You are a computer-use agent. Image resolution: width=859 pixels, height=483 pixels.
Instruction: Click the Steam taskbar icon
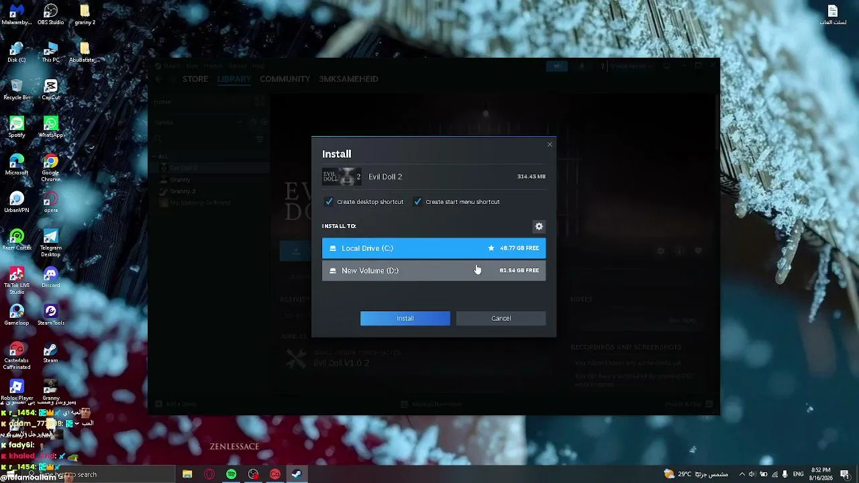tap(297, 474)
